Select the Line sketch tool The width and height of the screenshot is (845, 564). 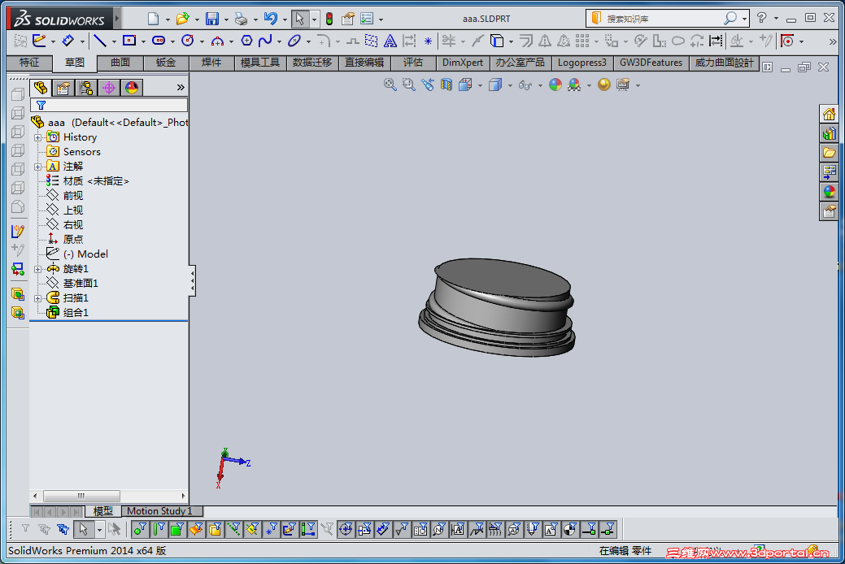(100, 41)
